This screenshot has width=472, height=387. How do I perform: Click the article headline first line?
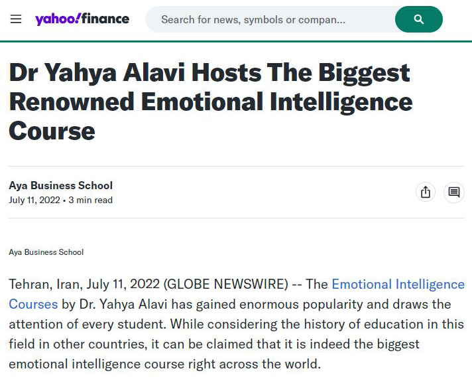coord(209,73)
